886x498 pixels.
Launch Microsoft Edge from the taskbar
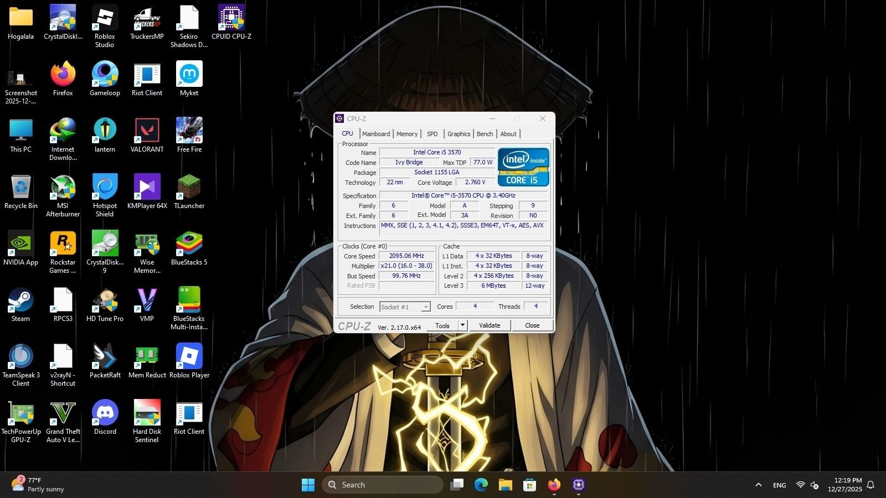481,485
